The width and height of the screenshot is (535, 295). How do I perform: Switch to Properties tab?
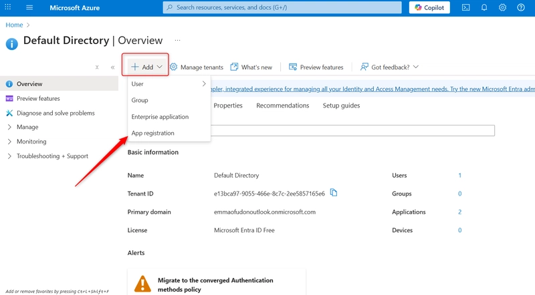[x=228, y=105]
